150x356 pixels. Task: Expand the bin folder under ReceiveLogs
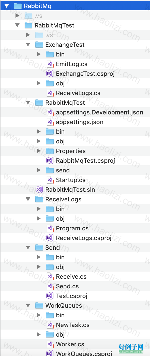point(39,209)
